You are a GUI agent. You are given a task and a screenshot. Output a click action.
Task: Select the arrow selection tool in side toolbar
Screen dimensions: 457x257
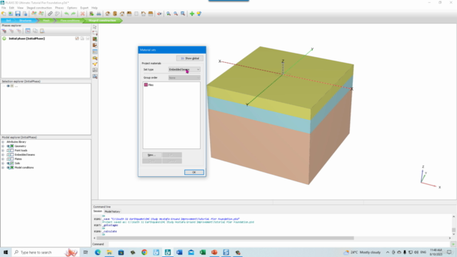tap(95, 27)
